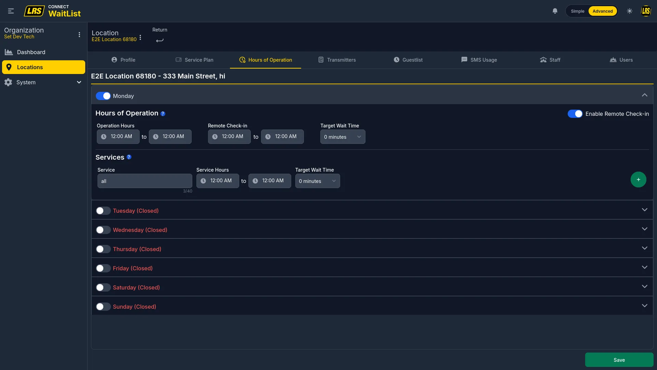Expand the Saturday section chevron
This screenshot has height=370, width=657.
645,286
